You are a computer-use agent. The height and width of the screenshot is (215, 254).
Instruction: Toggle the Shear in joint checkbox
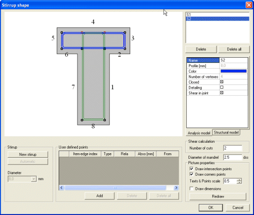click(x=222, y=93)
